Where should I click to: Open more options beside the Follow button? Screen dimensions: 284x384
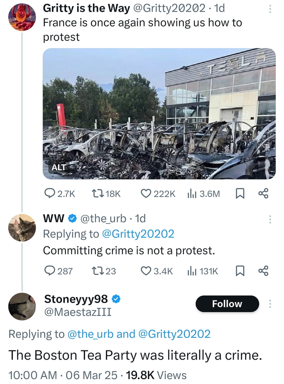click(270, 304)
